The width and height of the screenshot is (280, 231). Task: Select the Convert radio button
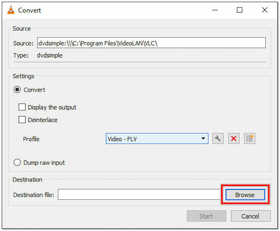pos(17,90)
